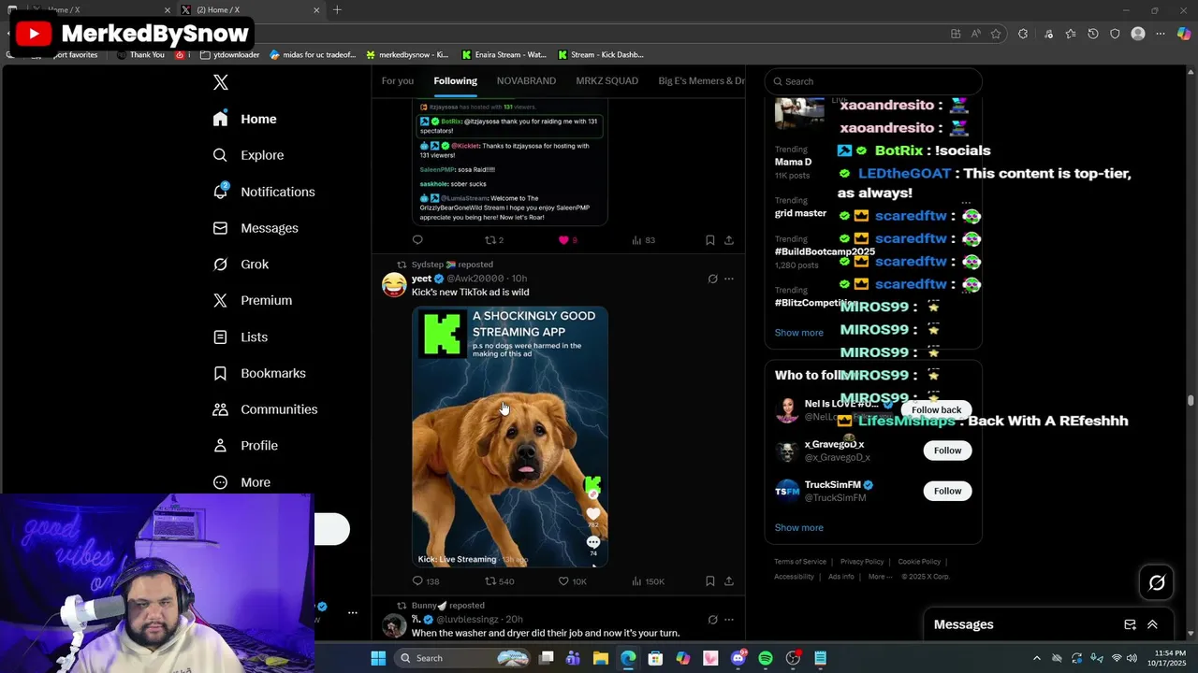Open Grok from the left sidebar
The width and height of the screenshot is (1198, 673).
coord(241,265)
